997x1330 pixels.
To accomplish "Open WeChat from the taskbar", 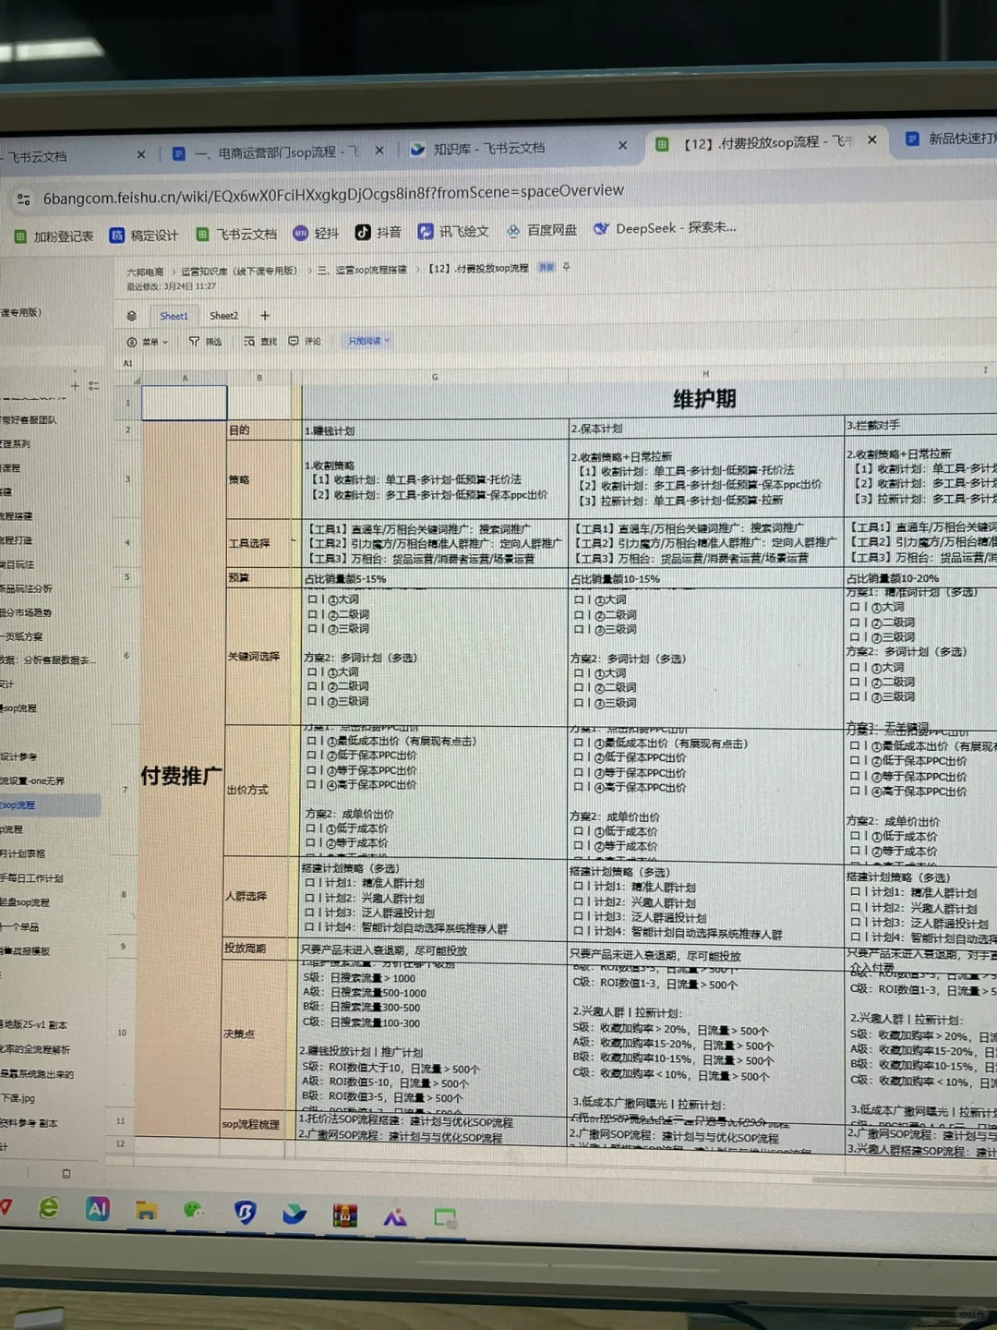I will 194,1210.
